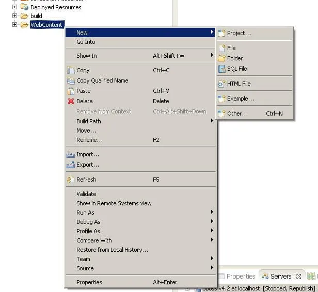
Task: Click the Other wizard icon
Action: [x=221, y=113]
